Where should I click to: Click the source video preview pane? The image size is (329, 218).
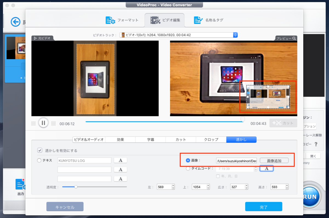pos(95,79)
